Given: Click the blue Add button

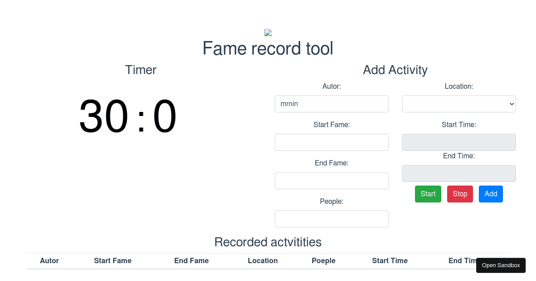Looking at the screenshot, I should pyautogui.click(x=490, y=194).
